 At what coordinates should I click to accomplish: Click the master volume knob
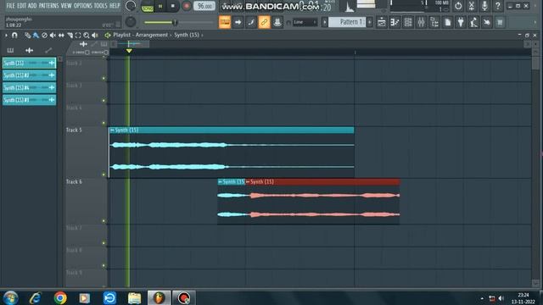click(131, 6)
